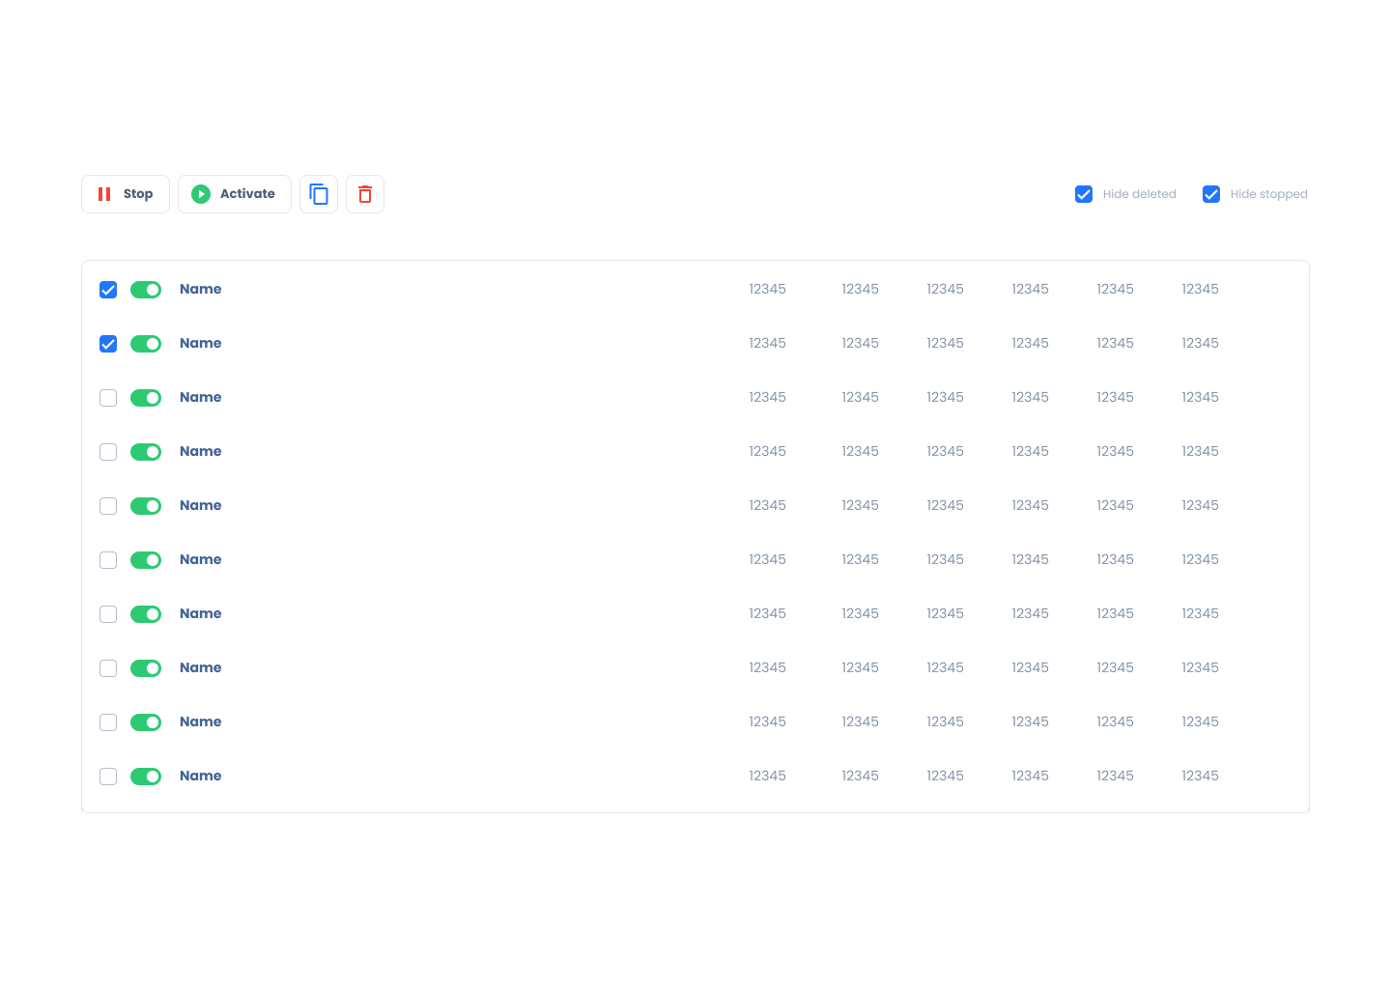Screen dimensions: 1391x989
Task: Click last row's last 12345 value
Action: 1200,776
